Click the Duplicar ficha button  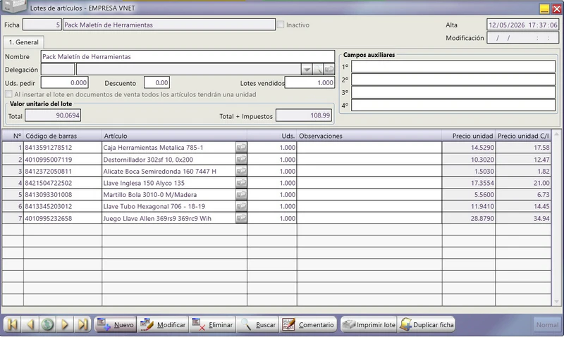(x=427, y=324)
